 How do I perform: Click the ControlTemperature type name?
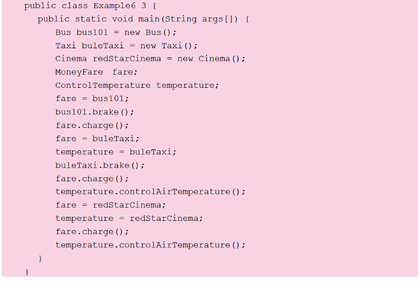point(102,85)
